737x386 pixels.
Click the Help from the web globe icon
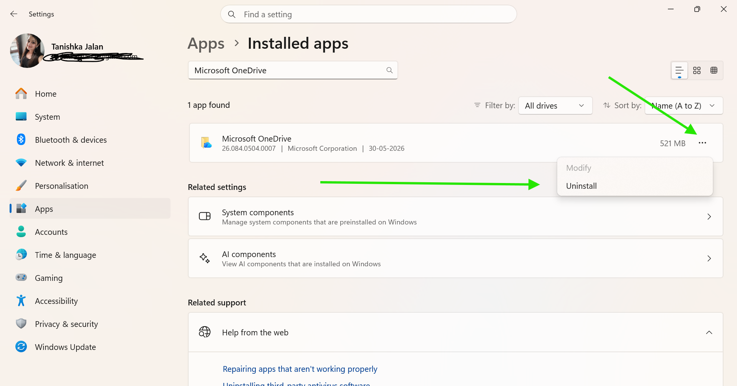(x=205, y=332)
